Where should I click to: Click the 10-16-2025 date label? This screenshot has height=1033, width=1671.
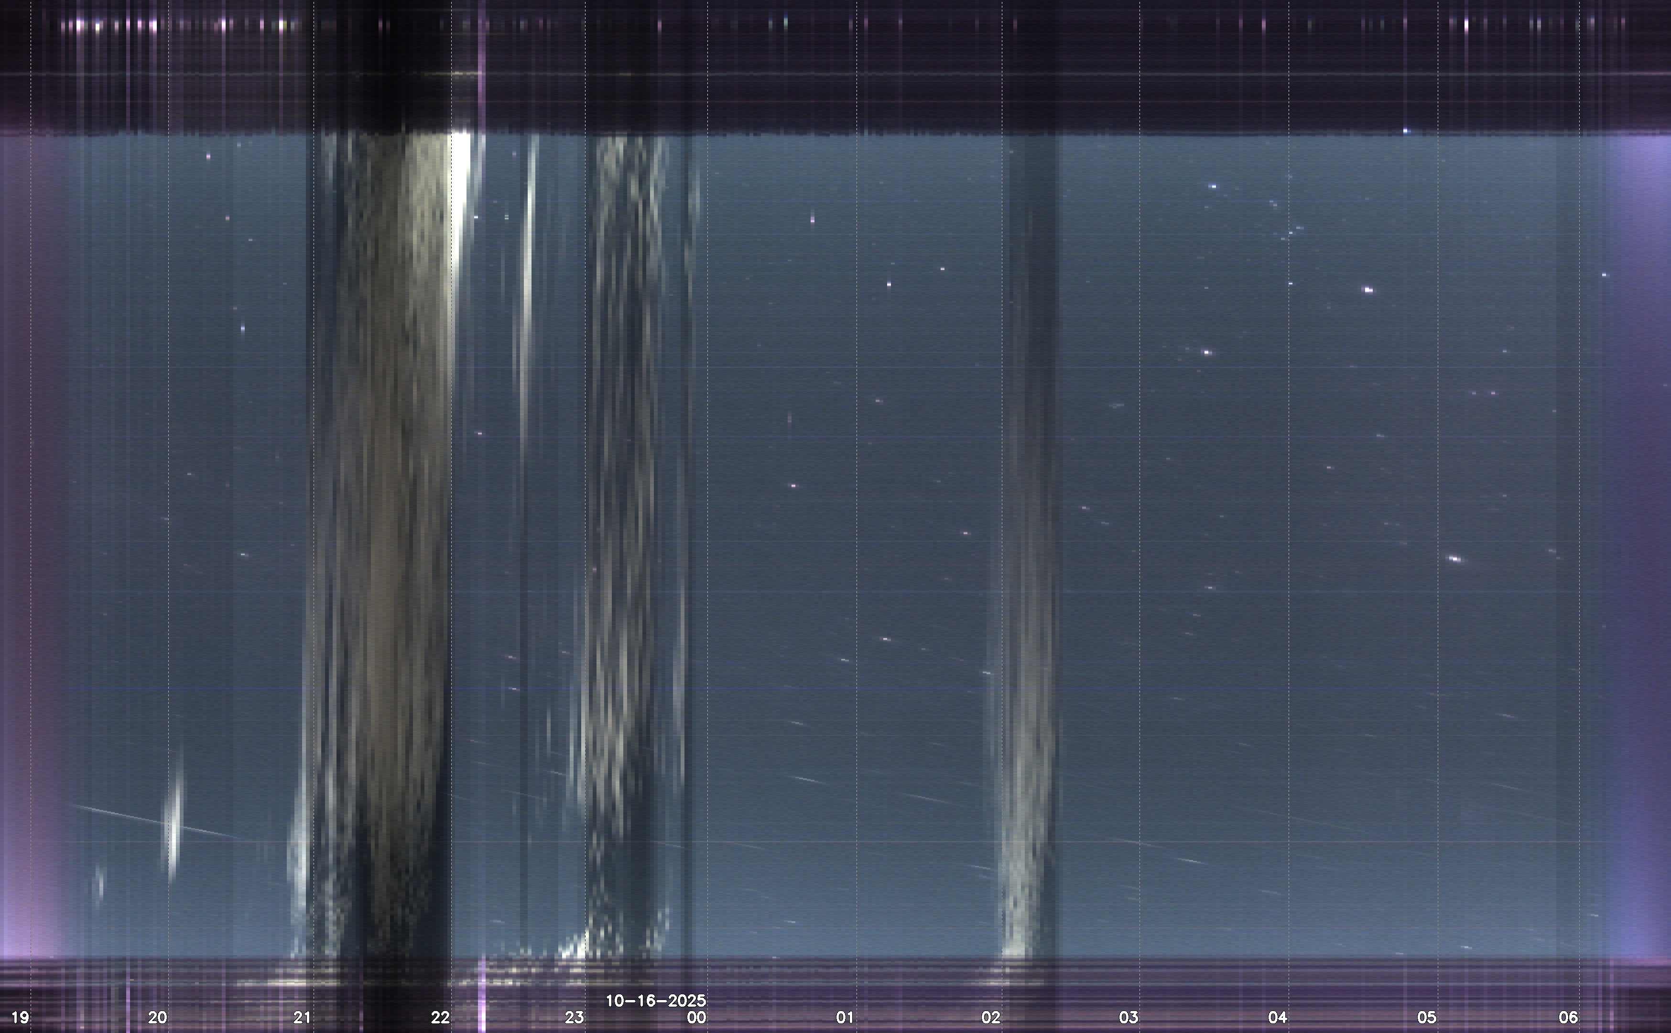[655, 1001]
